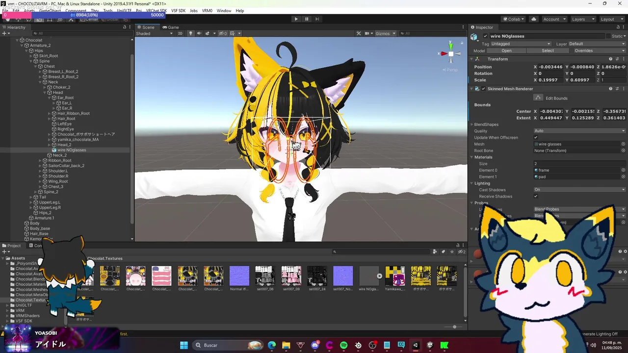This screenshot has width=628, height=353.
Task: Toggle 2D view in the Scene toolbar
Action: tap(180, 33)
